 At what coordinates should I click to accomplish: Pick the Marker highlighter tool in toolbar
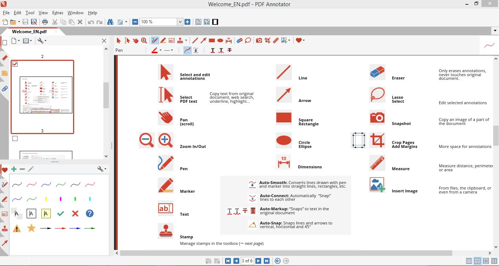tap(163, 40)
